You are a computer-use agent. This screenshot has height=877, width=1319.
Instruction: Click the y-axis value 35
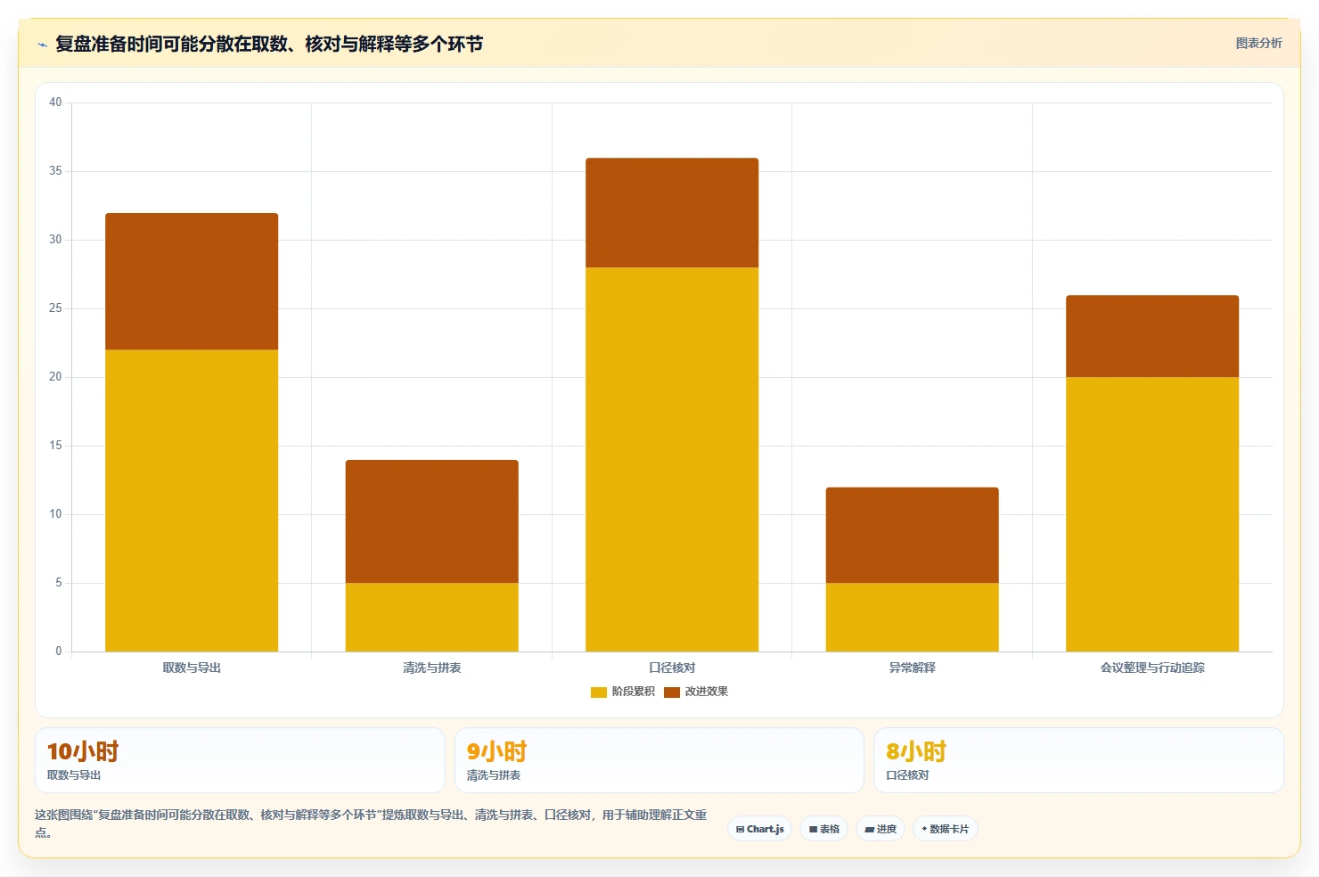(x=55, y=171)
